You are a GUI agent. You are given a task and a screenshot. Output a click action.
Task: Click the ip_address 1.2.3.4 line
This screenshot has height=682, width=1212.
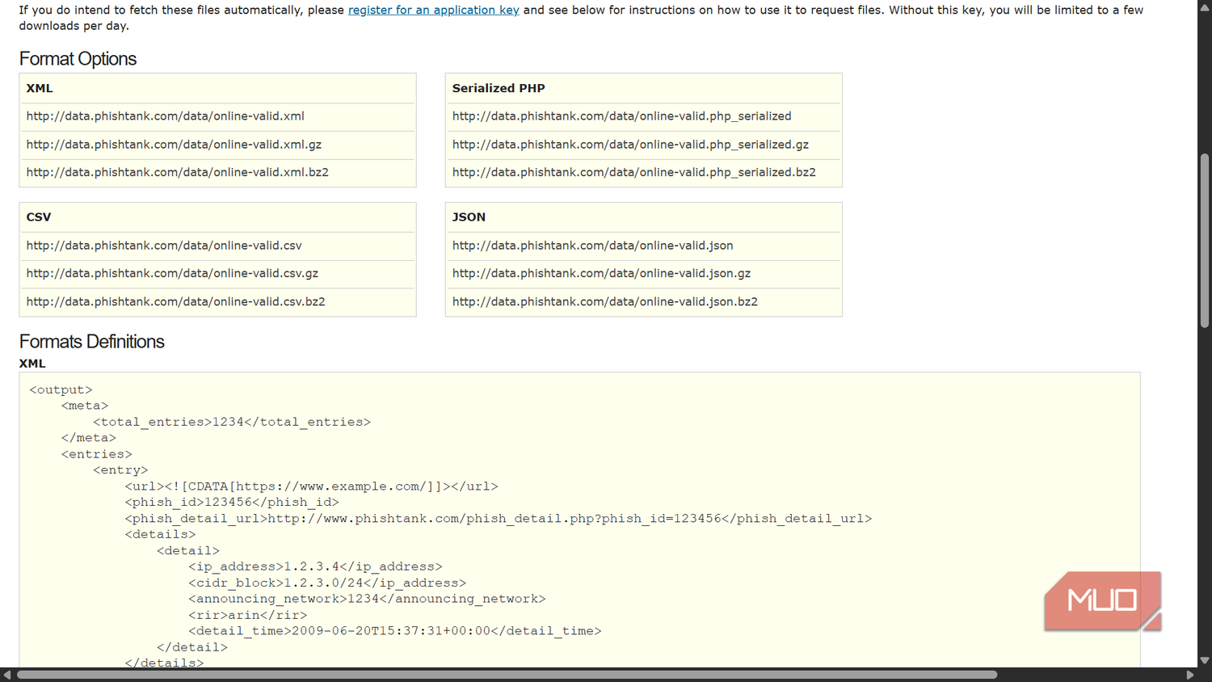(315, 566)
